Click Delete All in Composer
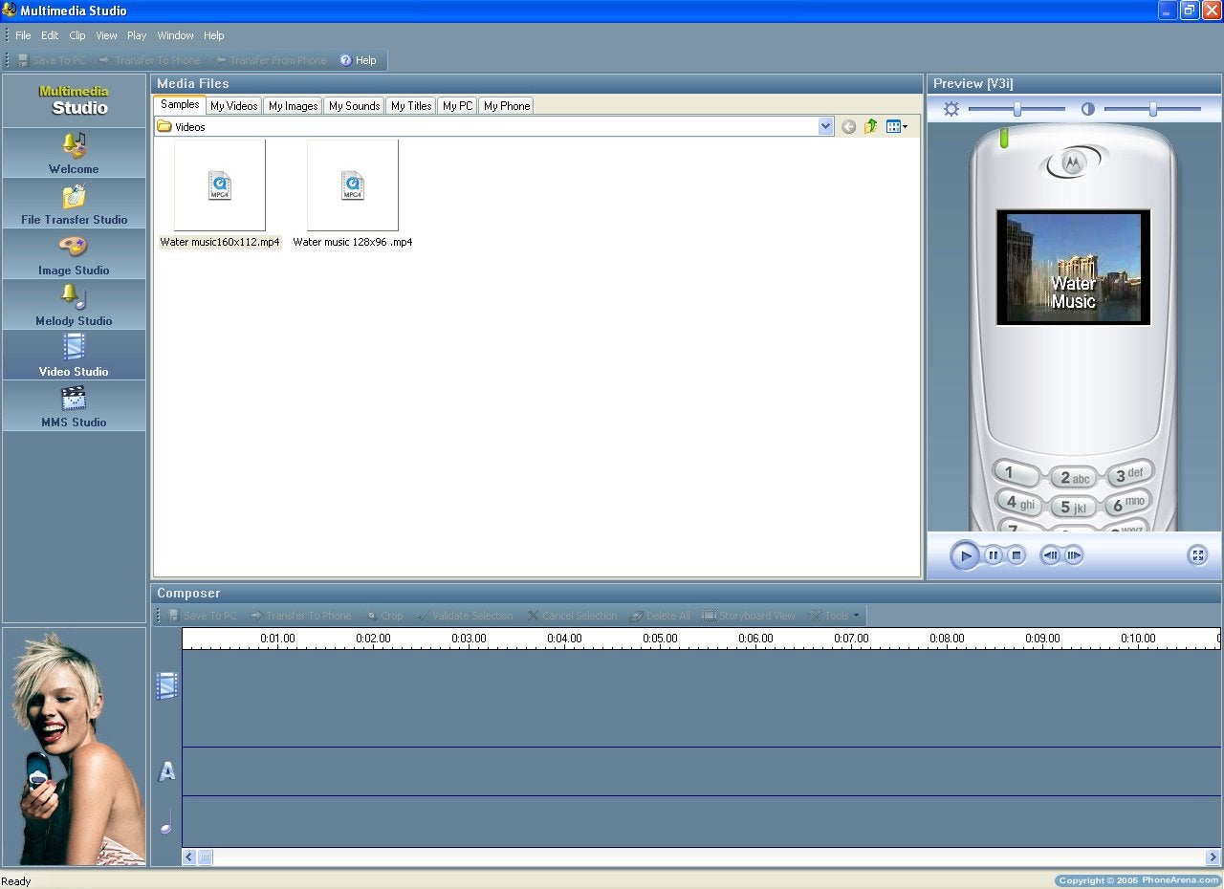The width and height of the screenshot is (1224, 889). [x=660, y=616]
